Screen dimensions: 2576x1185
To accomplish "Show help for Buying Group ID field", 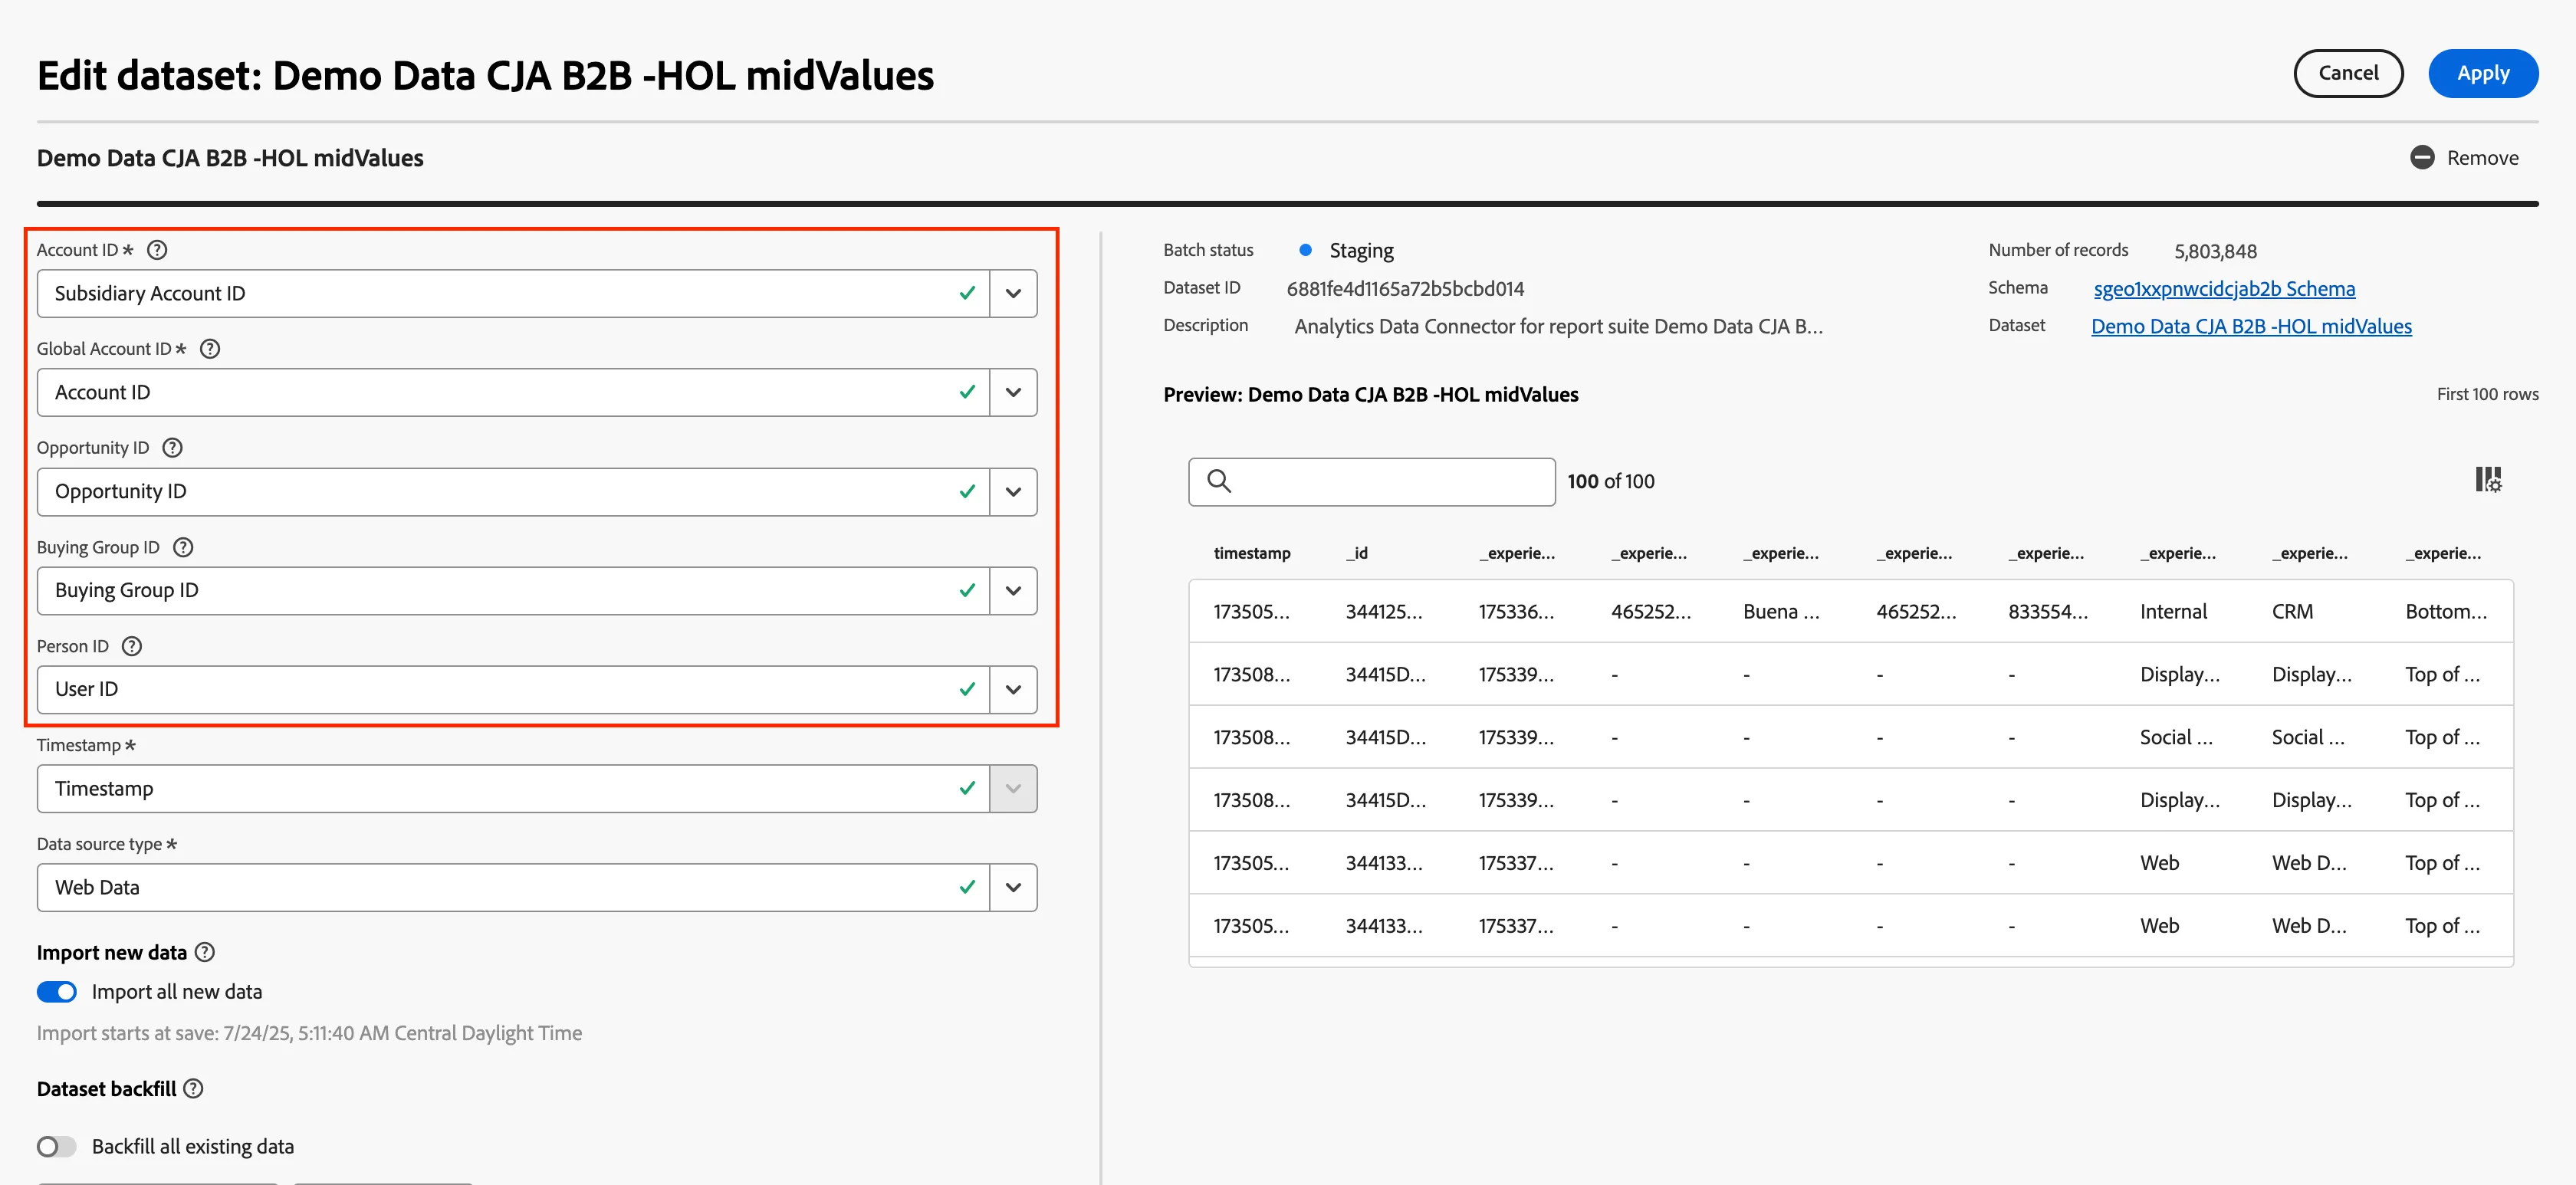I will pos(183,547).
